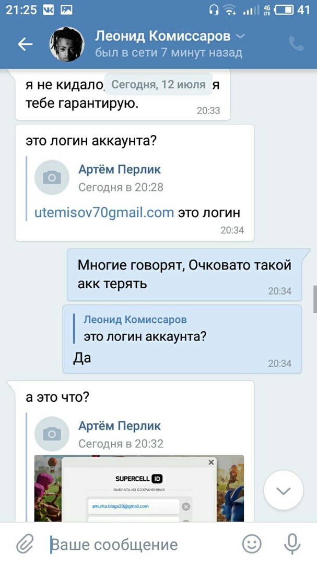Tap the back arrow in header
This screenshot has width=317, height=565.
[25, 44]
